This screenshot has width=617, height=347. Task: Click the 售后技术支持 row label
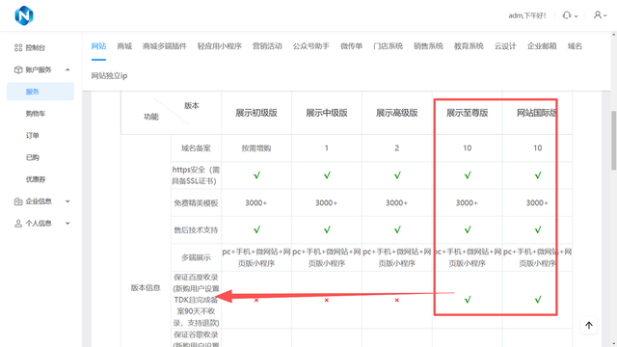coord(196,230)
